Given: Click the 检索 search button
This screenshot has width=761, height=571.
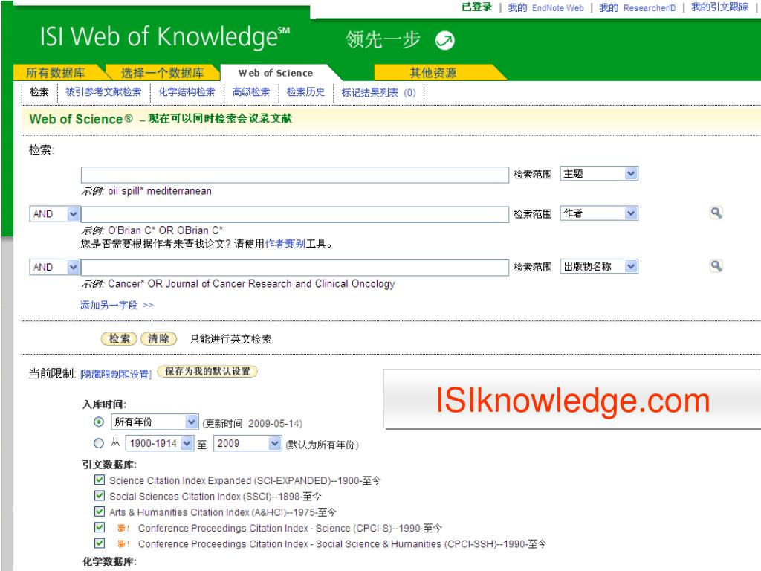Looking at the screenshot, I should pyautogui.click(x=119, y=339).
